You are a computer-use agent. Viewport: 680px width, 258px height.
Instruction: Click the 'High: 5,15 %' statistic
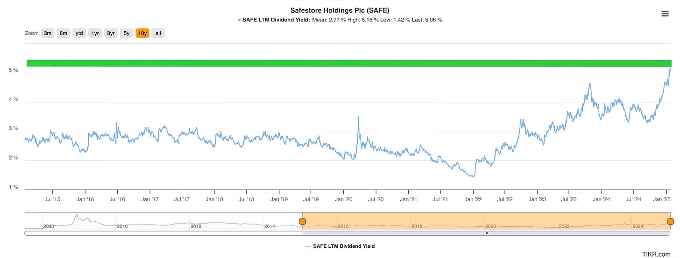tap(363, 20)
